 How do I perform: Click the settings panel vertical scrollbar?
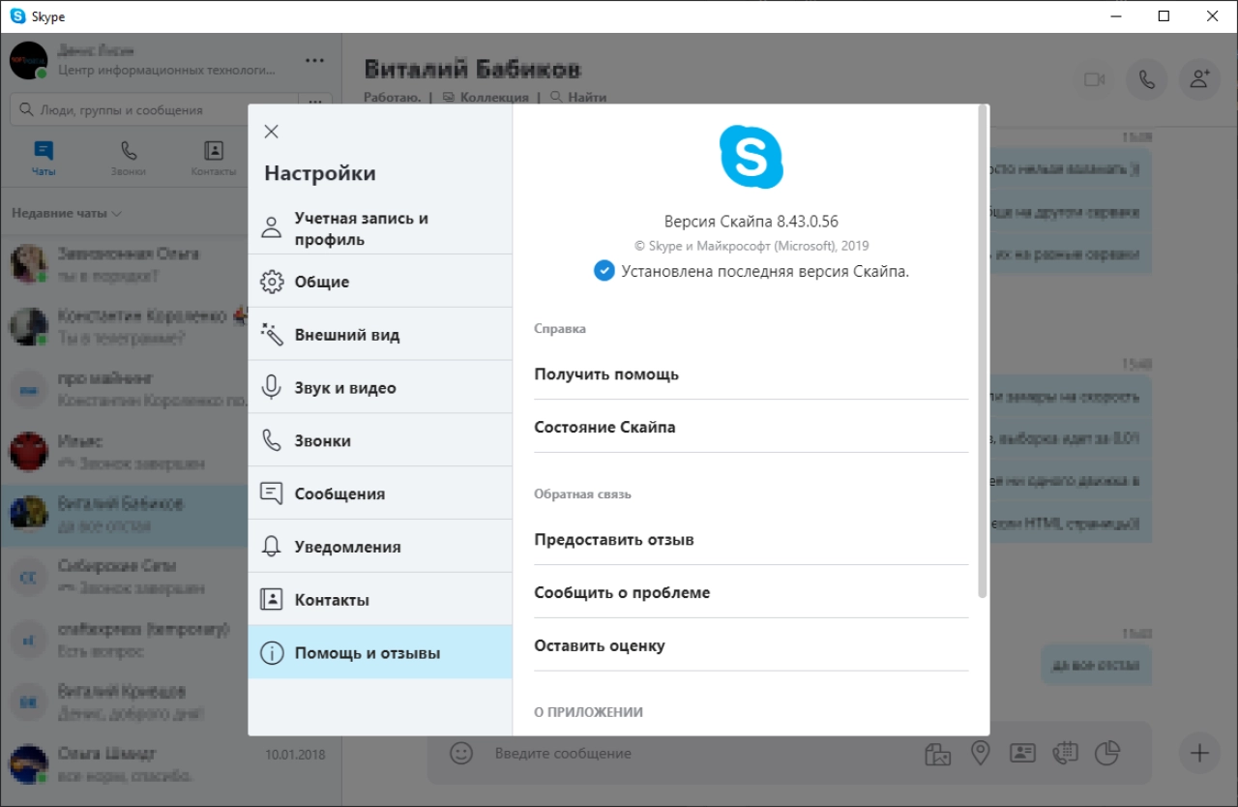(x=983, y=353)
